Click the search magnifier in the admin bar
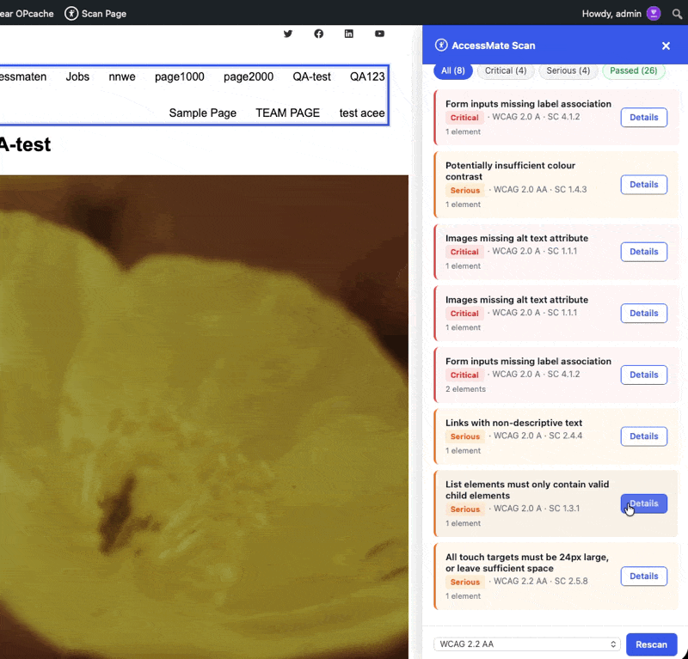Image resolution: width=688 pixels, height=659 pixels. [677, 14]
